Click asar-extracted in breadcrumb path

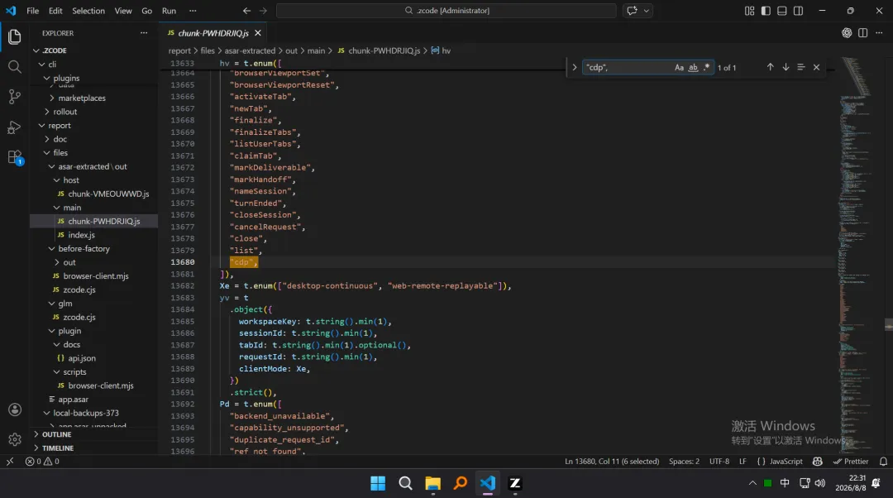pyautogui.click(x=250, y=50)
